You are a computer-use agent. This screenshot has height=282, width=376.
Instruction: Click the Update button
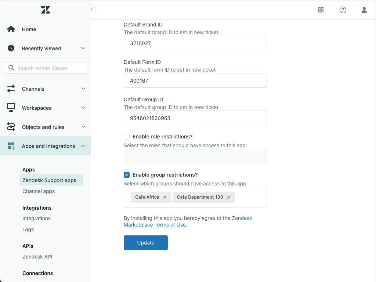click(145, 243)
